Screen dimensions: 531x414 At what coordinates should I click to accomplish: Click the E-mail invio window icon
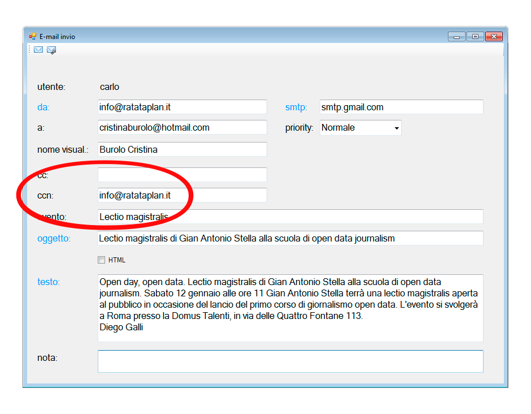pyautogui.click(x=33, y=36)
